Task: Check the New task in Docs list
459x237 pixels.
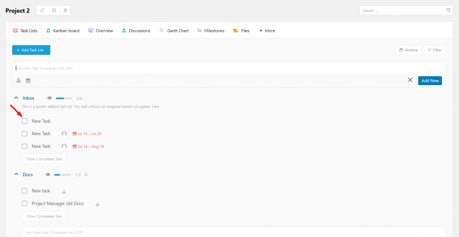Action: pos(25,191)
